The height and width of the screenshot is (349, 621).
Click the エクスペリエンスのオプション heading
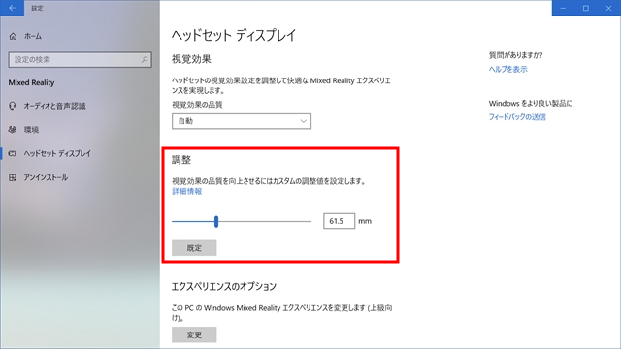(224, 287)
